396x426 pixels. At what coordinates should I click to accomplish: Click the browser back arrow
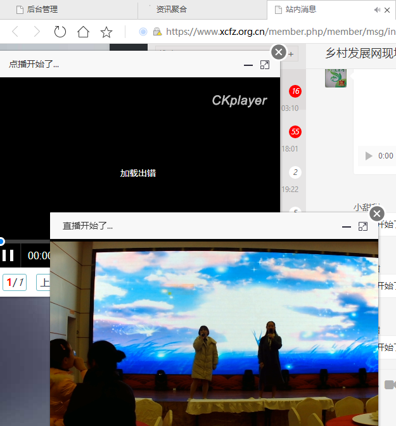[15, 32]
